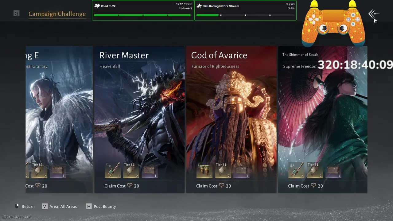This screenshot has height=221, width=393.
Task: Click the heart cost icon on River Master card
Action: coord(130,186)
